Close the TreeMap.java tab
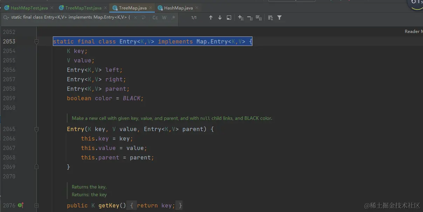 click(x=151, y=8)
